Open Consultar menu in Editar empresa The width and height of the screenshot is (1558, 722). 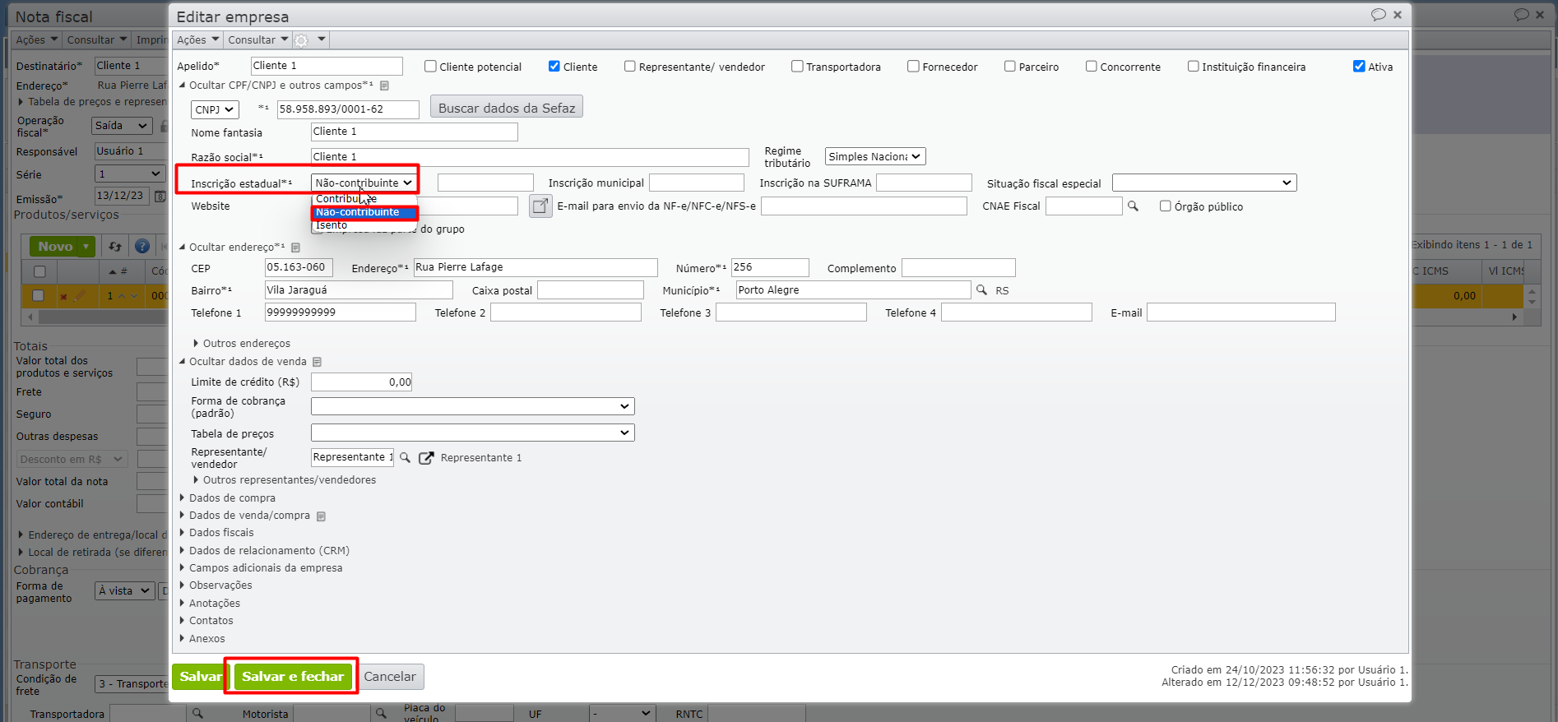click(x=258, y=39)
